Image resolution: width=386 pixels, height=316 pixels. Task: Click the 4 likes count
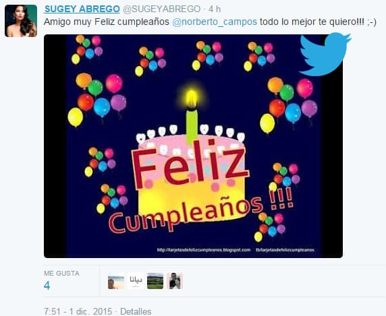click(x=47, y=286)
